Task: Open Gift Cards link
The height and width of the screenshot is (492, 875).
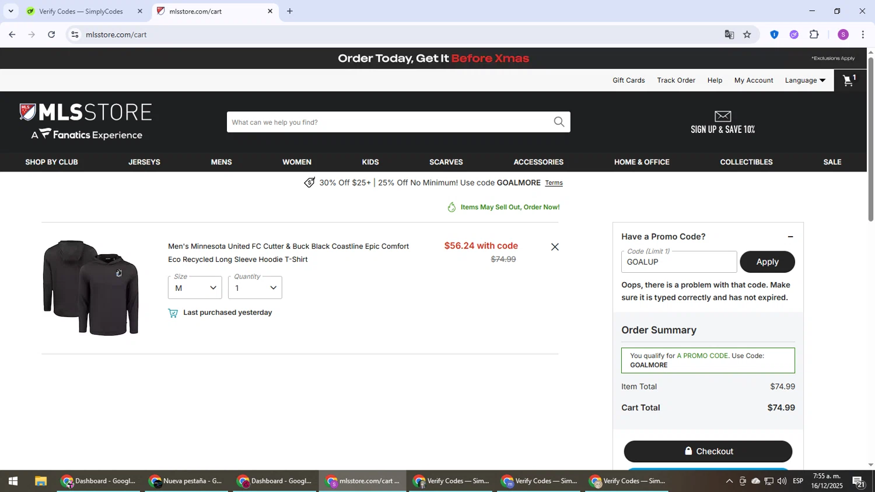Action: tap(629, 80)
